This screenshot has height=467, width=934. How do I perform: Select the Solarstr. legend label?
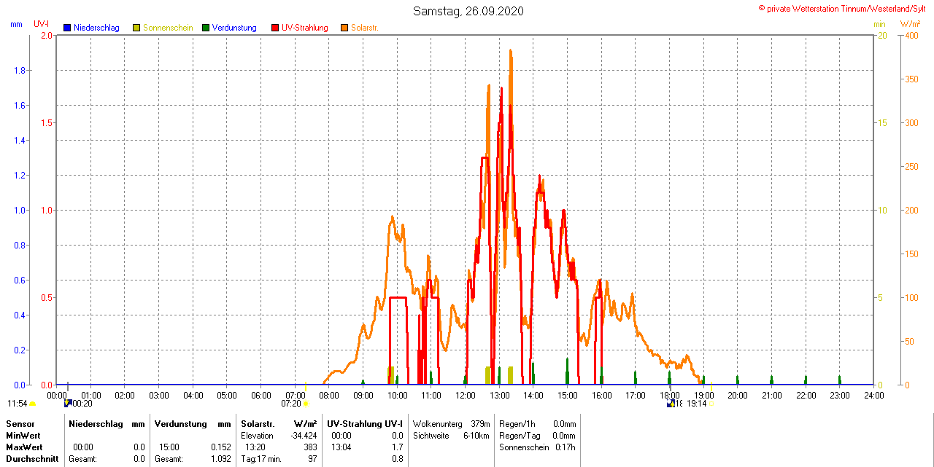click(365, 28)
